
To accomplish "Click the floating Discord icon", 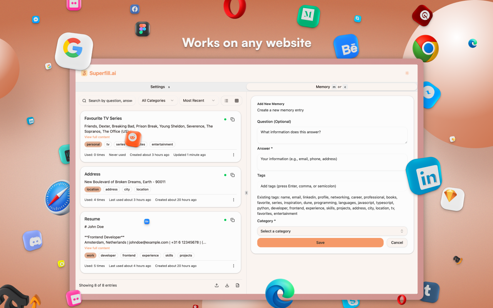I will click(33, 241).
